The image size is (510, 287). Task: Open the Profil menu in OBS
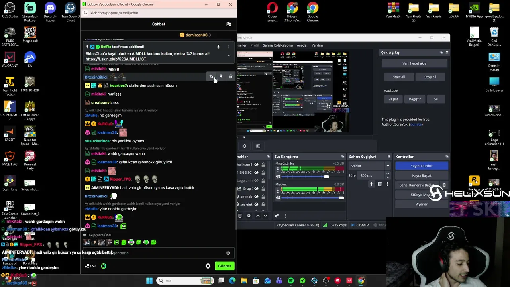pos(255,45)
